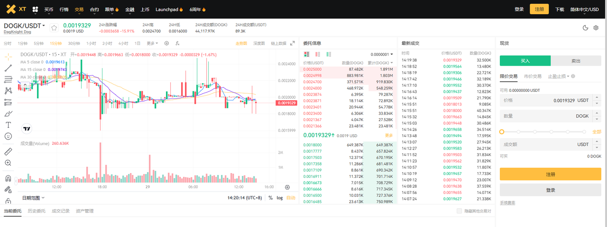Show combined buy and sell order book

pyautogui.click(x=307, y=54)
